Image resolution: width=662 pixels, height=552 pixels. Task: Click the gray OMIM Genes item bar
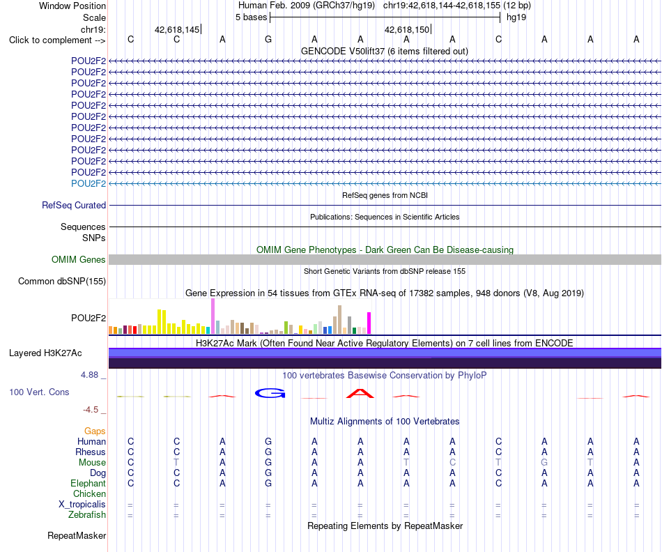385,260
